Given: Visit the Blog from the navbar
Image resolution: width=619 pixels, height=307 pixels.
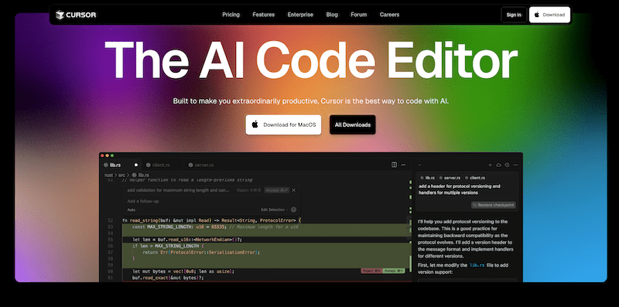Looking at the screenshot, I should coord(332,15).
